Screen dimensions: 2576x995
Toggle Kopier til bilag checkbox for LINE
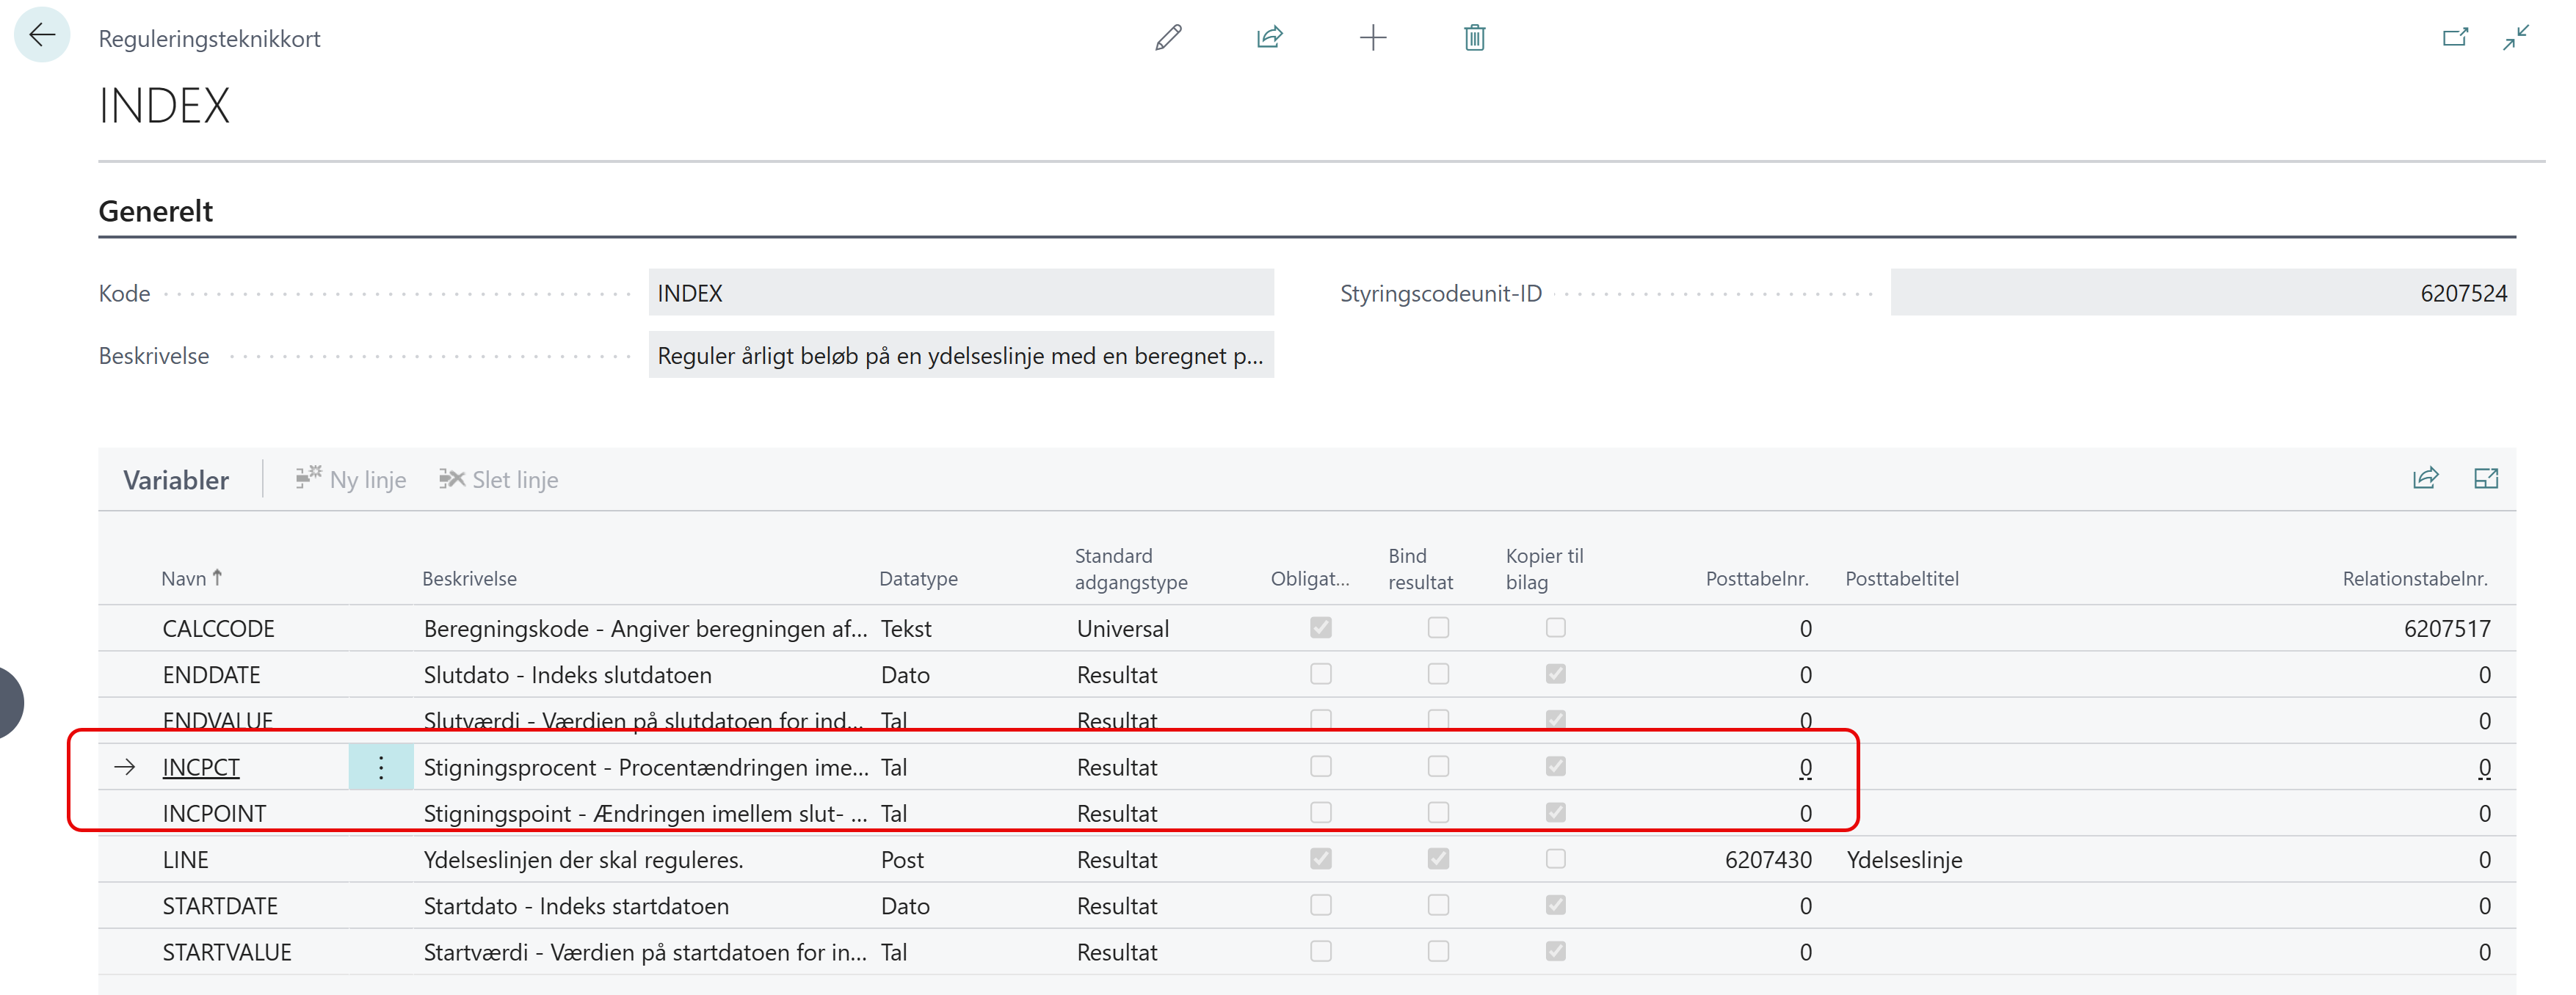coord(1555,858)
